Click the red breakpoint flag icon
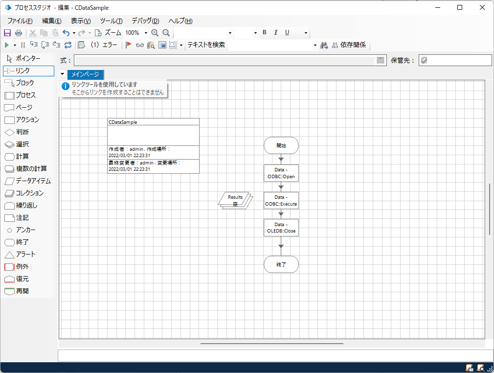 pyautogui.click(x=128, y=45)
